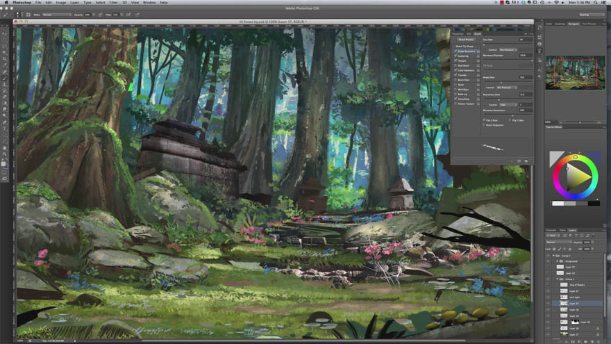Toggle Flip X Jitter checkbox
The height and width of the screenshot is (344, 611).
coord(484,120)
